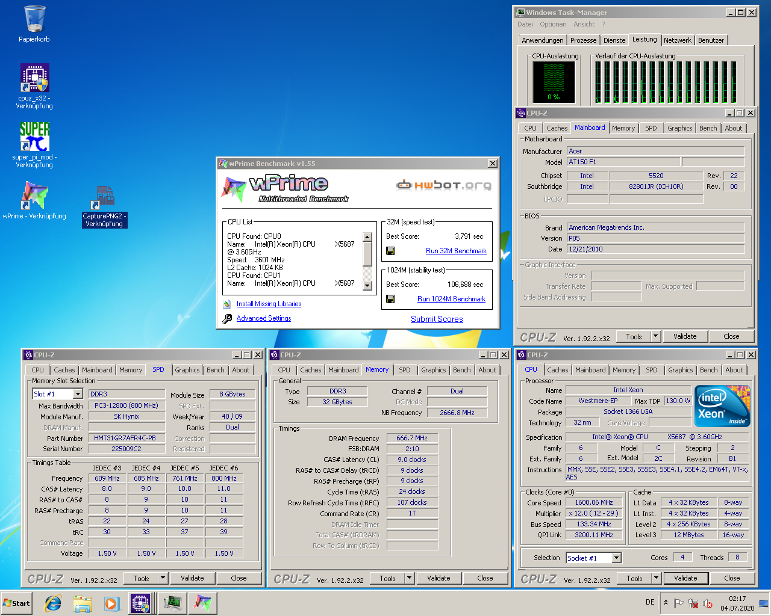771x616 pixels.
Task: Click the CPU-Auslastung usage meter
Action: click(554, 81)
